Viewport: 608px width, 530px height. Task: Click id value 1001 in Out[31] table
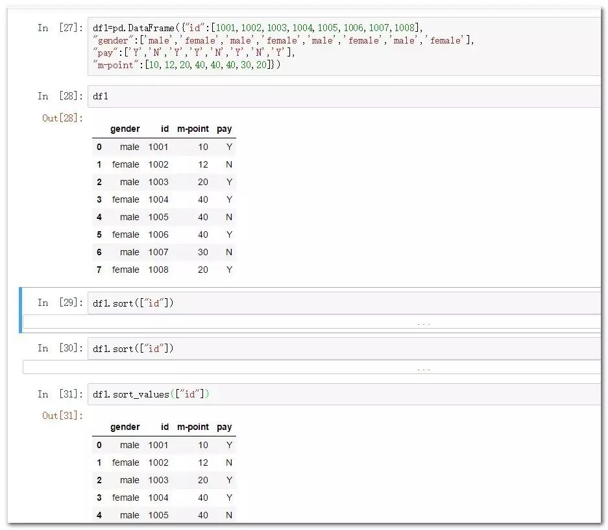coord(158,445)
